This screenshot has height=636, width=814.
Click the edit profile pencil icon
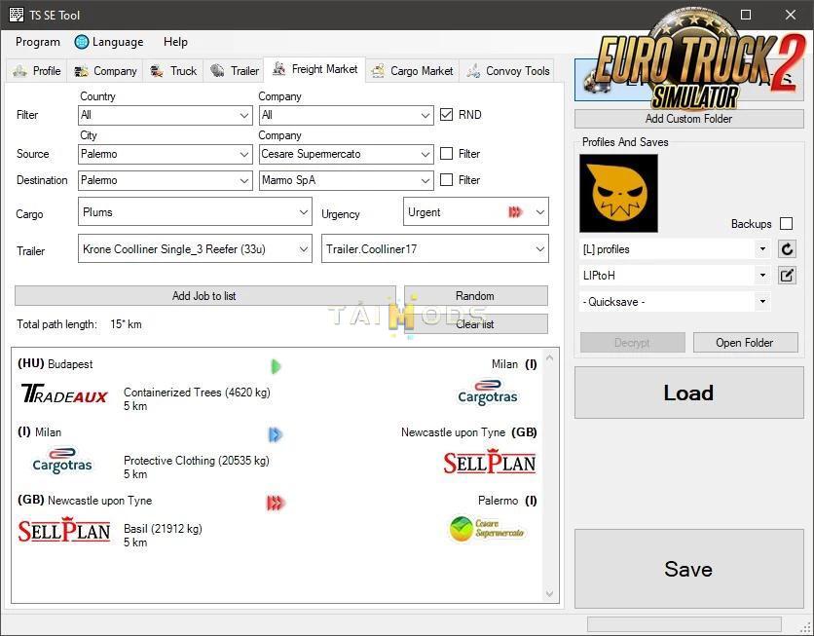787,276
